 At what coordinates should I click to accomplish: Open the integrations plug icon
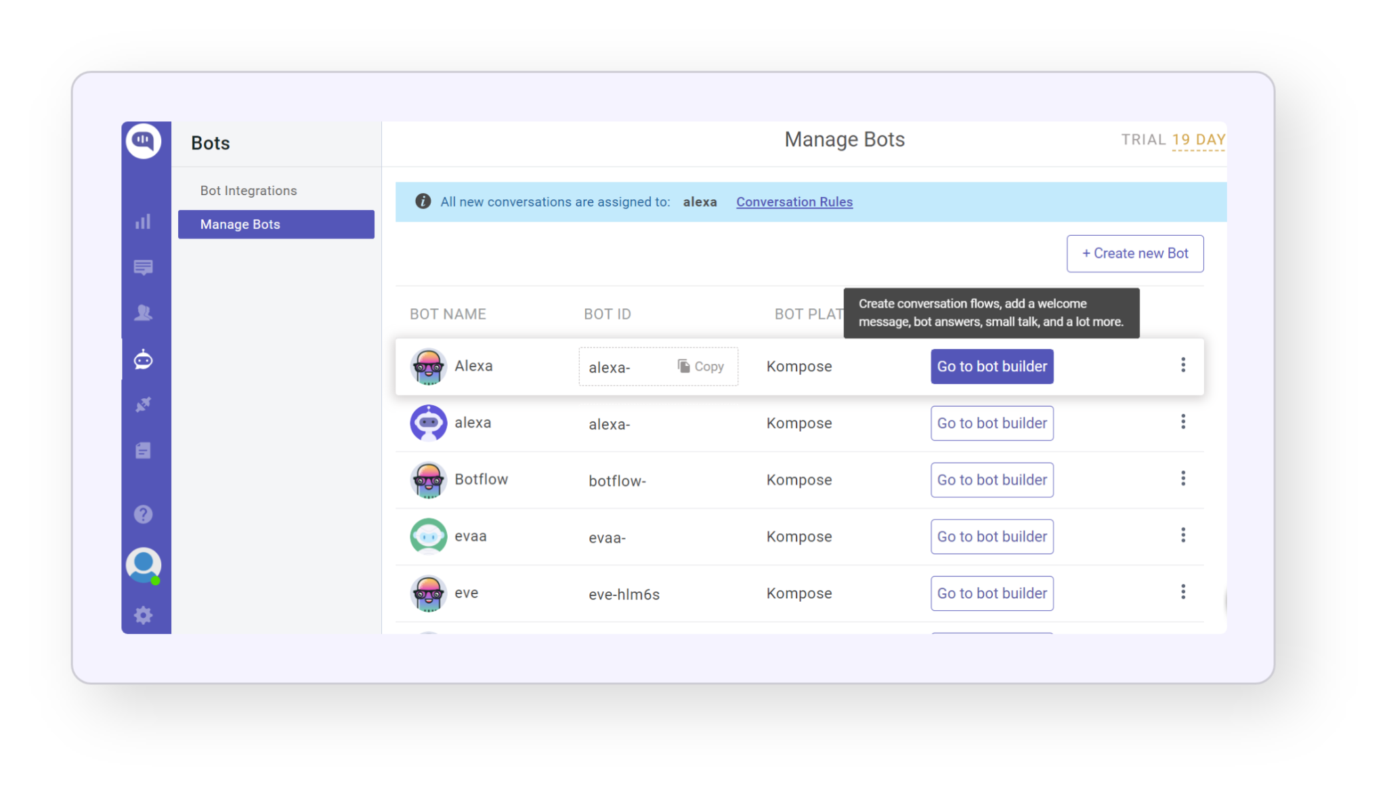tap(143, 405)
